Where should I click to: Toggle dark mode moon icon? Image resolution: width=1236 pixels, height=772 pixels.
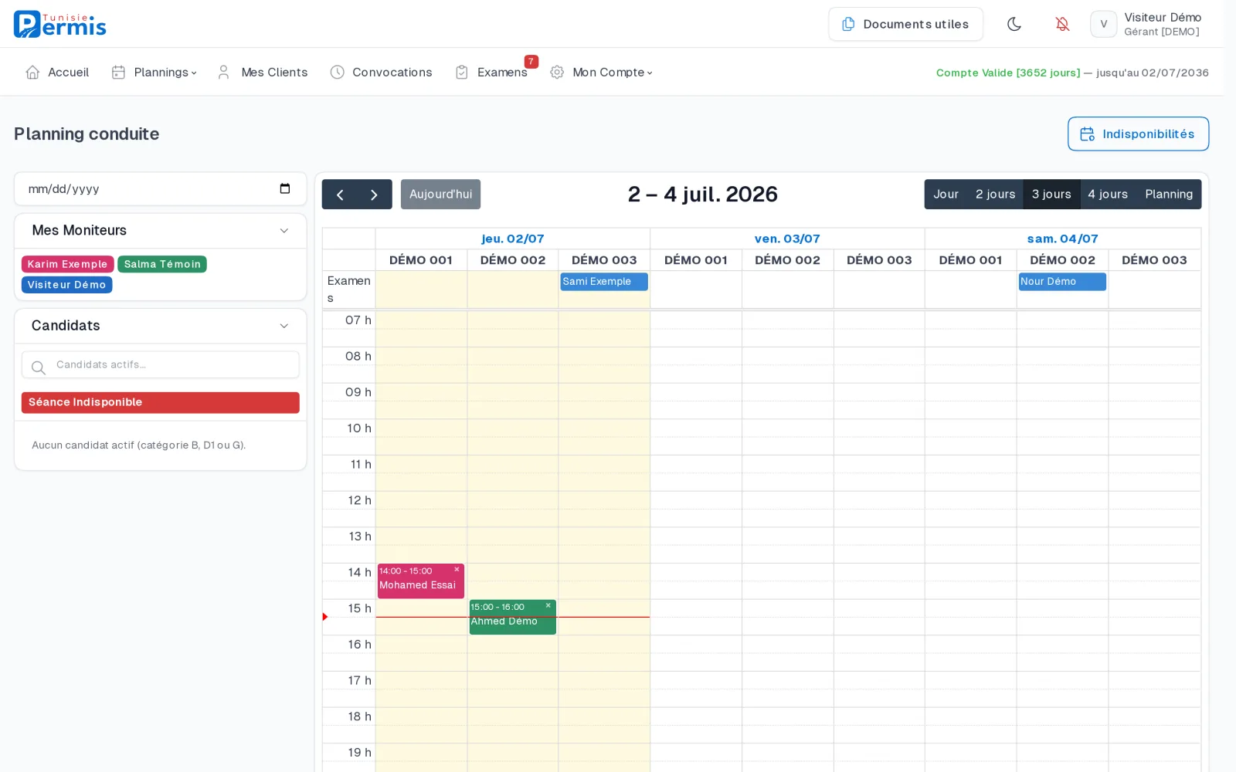[1014, 24]
